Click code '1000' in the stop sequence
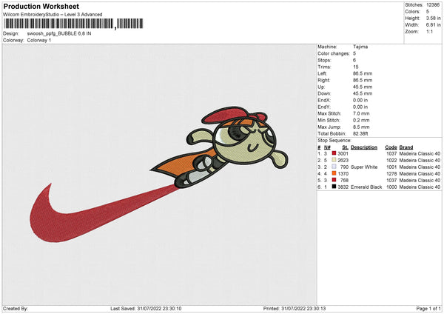The width and height of the screenshot is (444, 314). (x=391, y=187)
